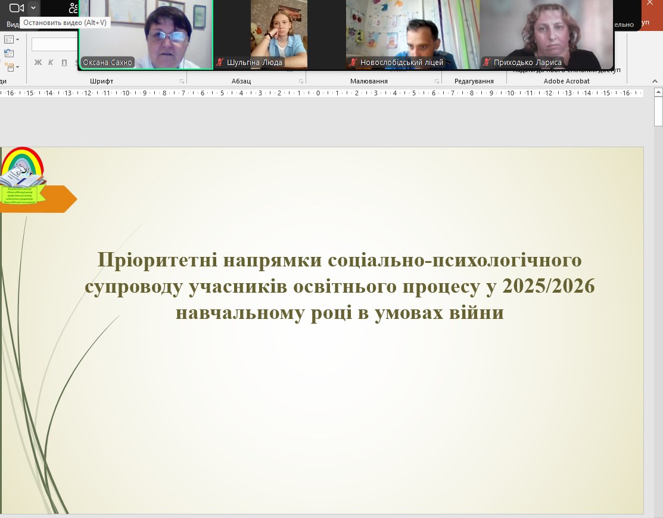Click muted mic icon of Приходько Лариса
The width and height of the screenshot is (663, 518).
tap(487, 62)
